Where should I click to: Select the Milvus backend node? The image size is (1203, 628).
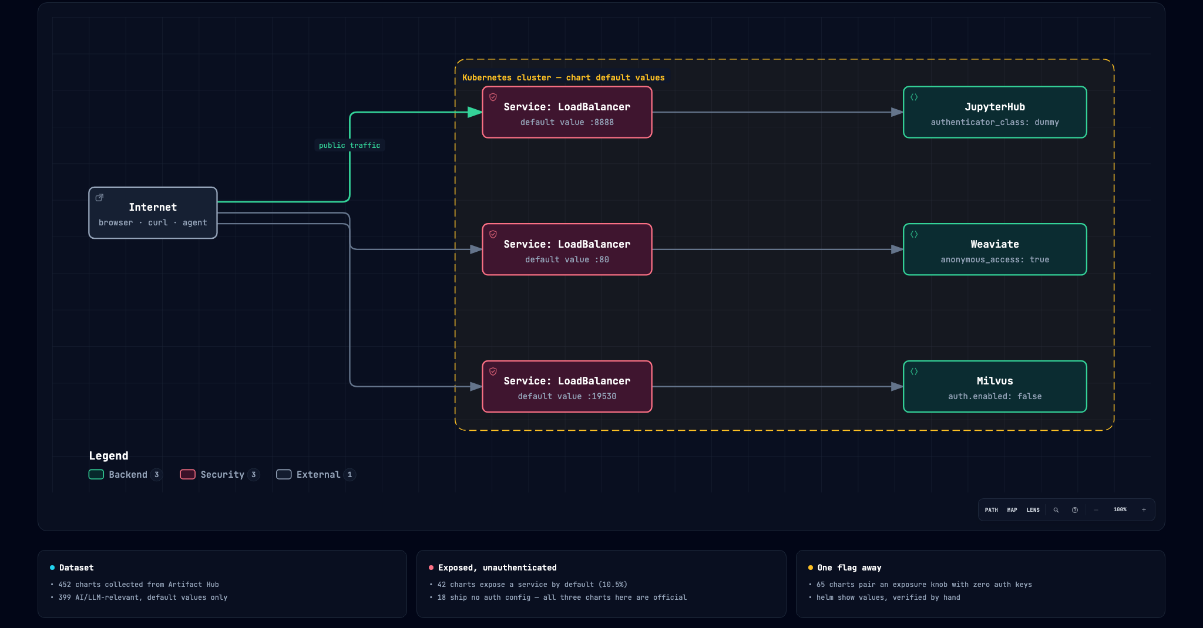click(x=995, y=387)
